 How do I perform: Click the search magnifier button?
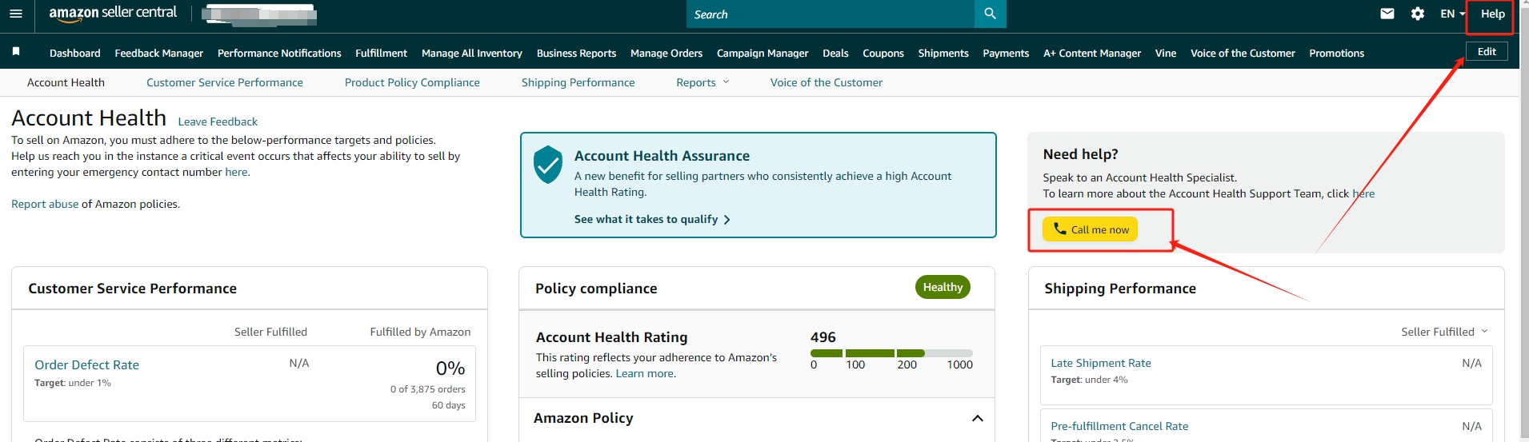click(x=990, y=14)
